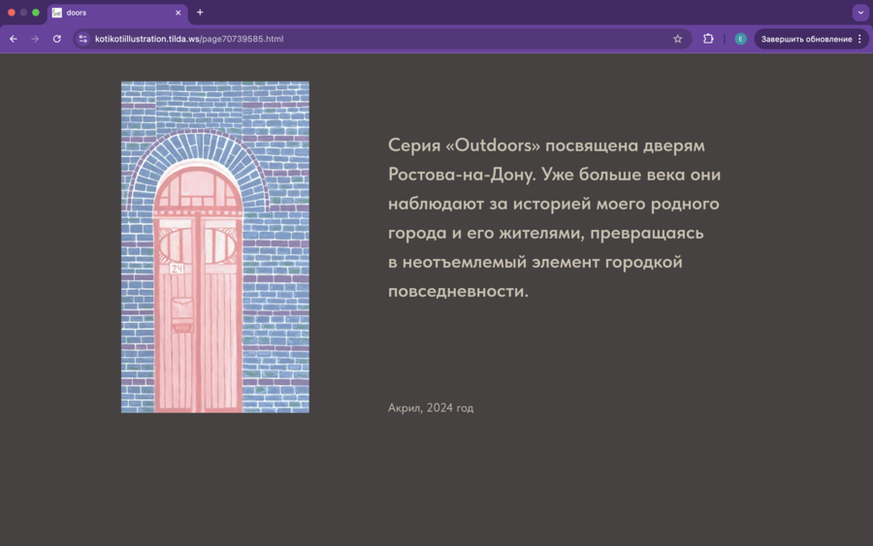The height and width of the screenshot is (546, 873).
Task: Bookmark this page with the star
Action: point(677,39)
